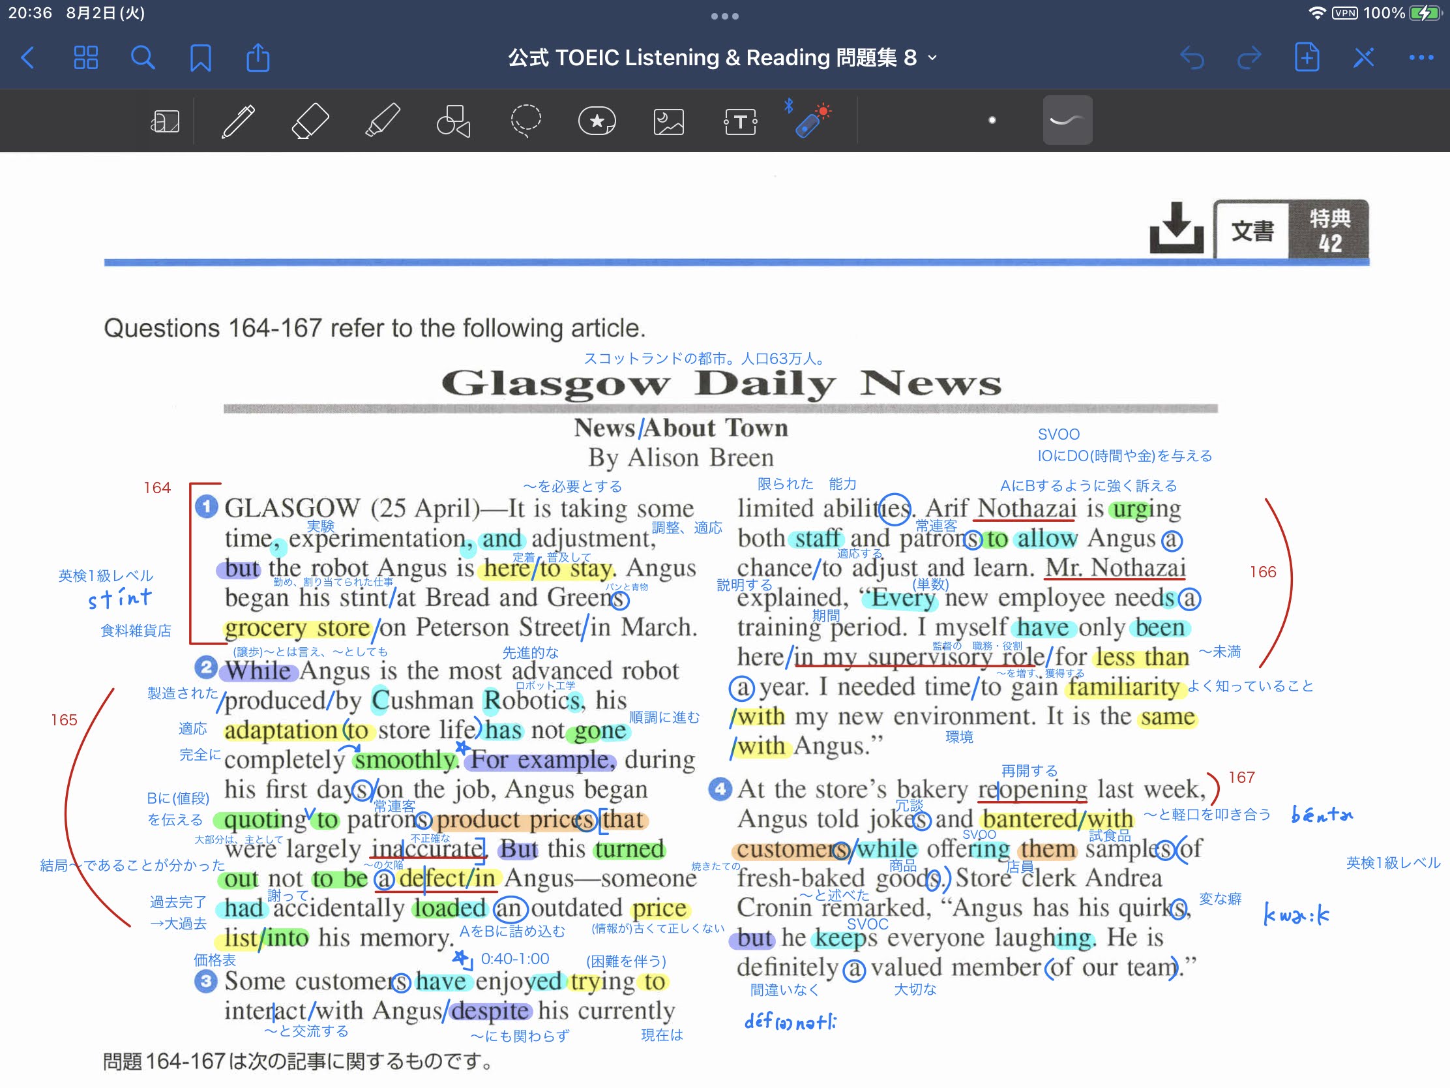
Task: Tap the VPN status badge
Action: 1344,13
